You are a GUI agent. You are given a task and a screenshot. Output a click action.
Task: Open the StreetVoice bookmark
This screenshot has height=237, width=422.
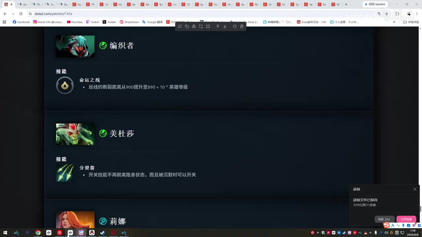129,22
